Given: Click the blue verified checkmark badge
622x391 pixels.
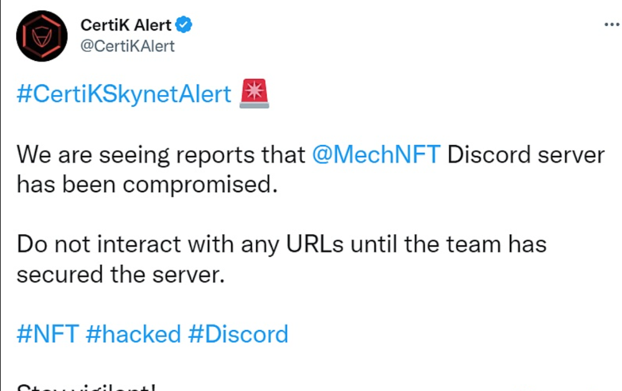Looking at the screenshot, I should (184, 25).
